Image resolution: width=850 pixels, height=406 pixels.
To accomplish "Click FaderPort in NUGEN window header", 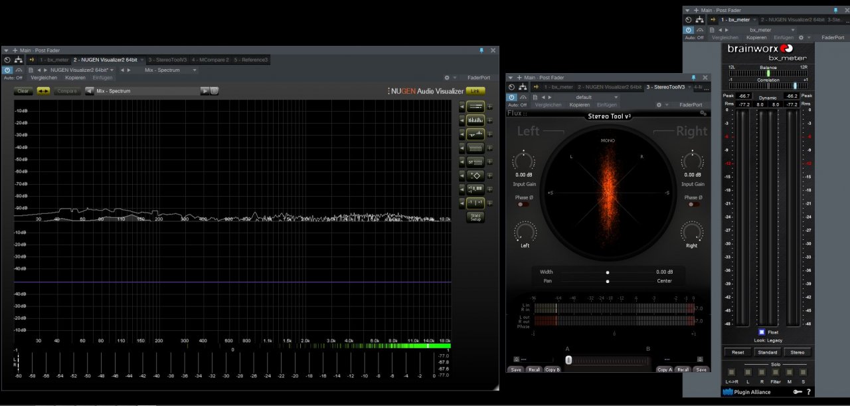I will pyautogui.click(x=478, y=78).
